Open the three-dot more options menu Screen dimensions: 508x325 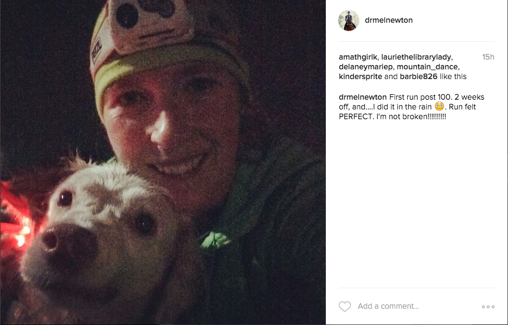[x=488, y=307]
